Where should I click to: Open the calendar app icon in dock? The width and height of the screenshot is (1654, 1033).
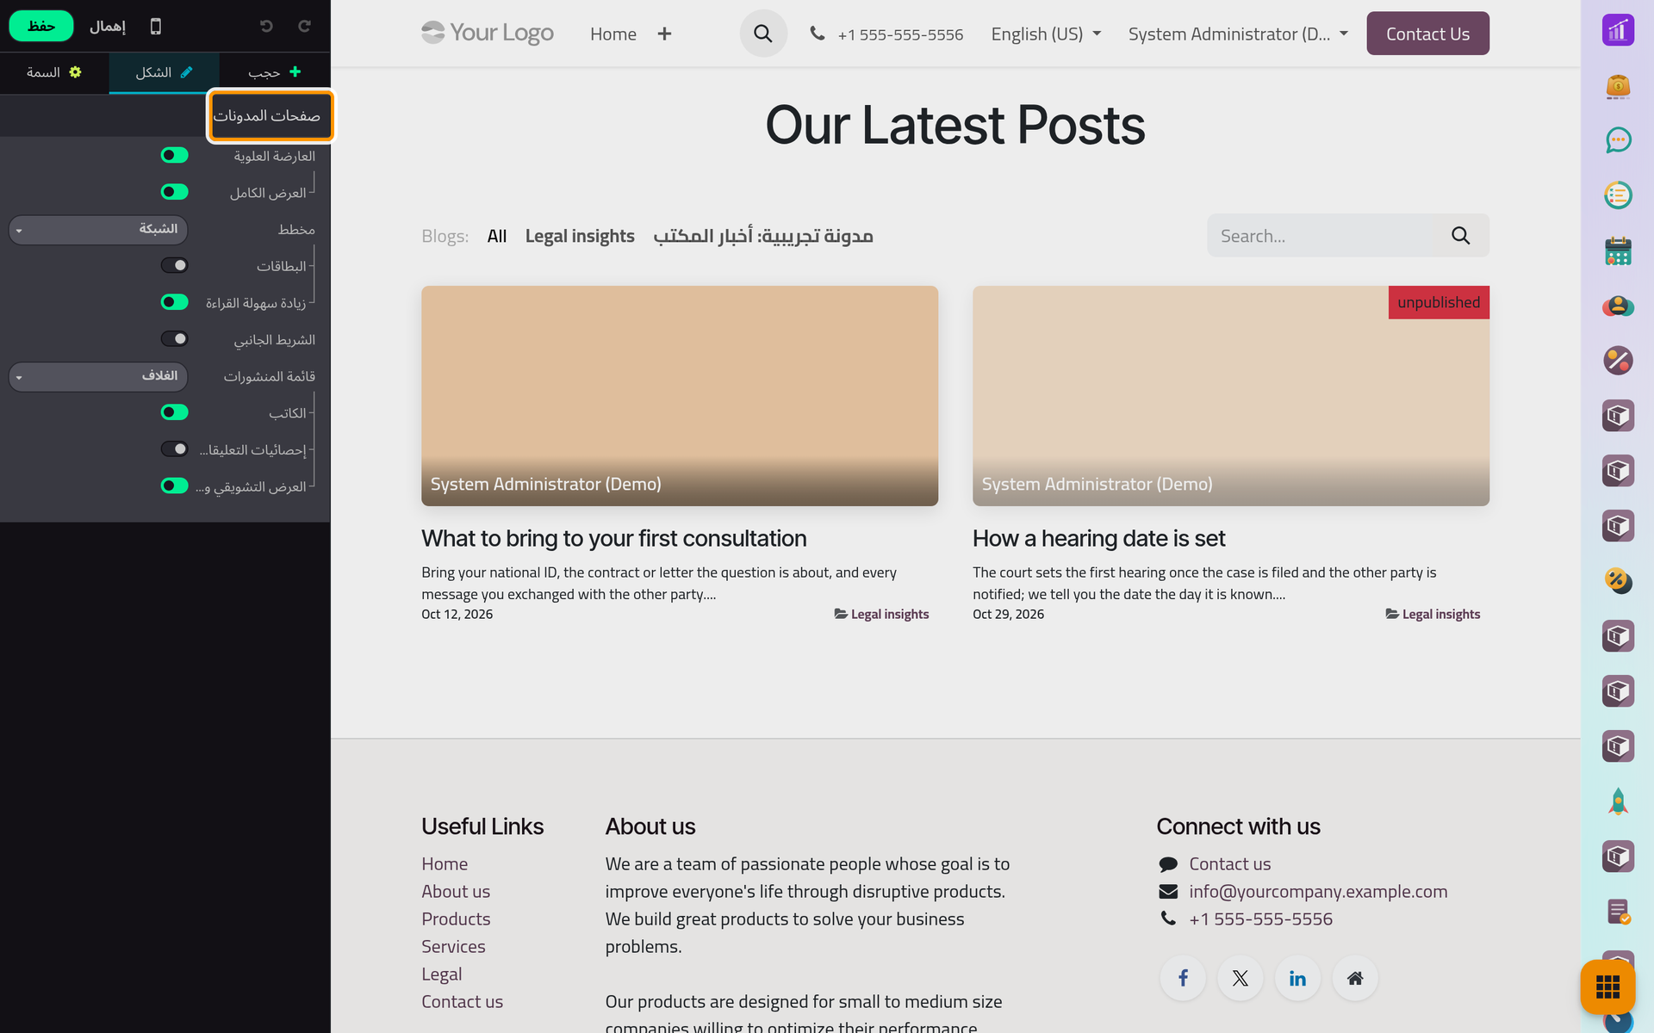click(x=1618, y=251)
